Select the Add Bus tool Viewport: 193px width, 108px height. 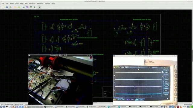[31, 7]
